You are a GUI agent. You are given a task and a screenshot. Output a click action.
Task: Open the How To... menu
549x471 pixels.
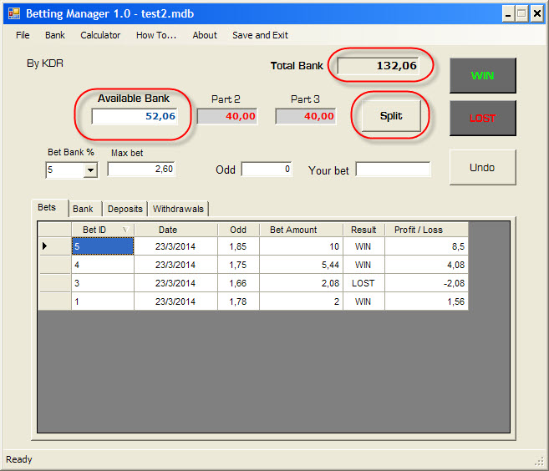[x=156, y=35]
